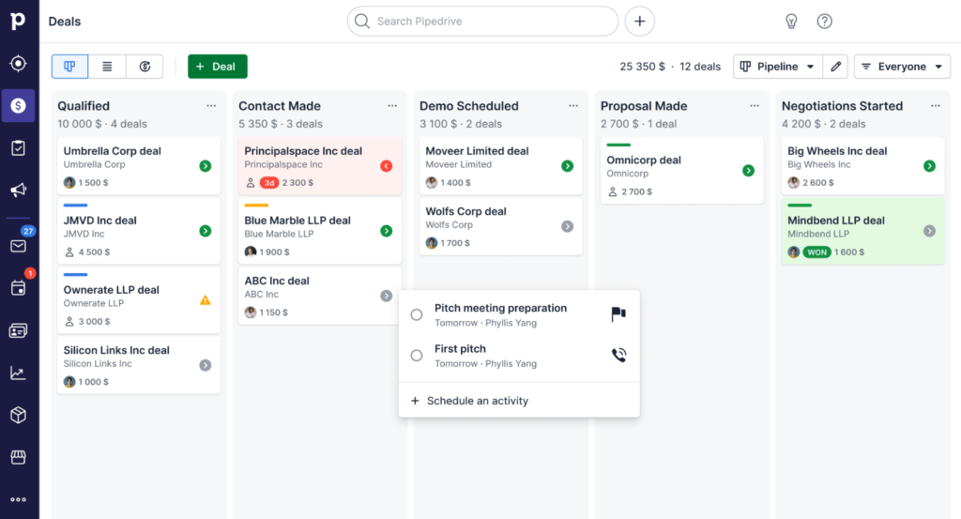Open Contacts card icon in sidebar

tap(19, 331)
